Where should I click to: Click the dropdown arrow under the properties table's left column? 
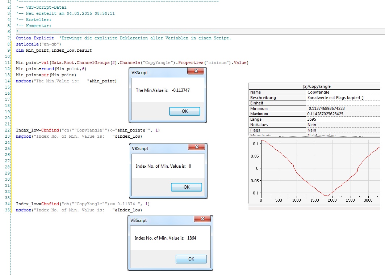tap(279, 136)
